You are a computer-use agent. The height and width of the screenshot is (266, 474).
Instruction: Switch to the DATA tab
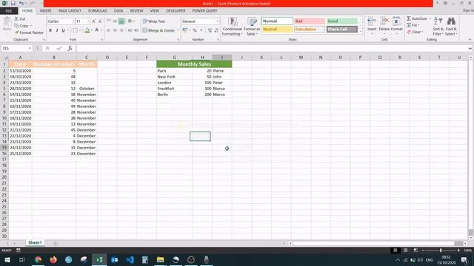click(118, 11)
